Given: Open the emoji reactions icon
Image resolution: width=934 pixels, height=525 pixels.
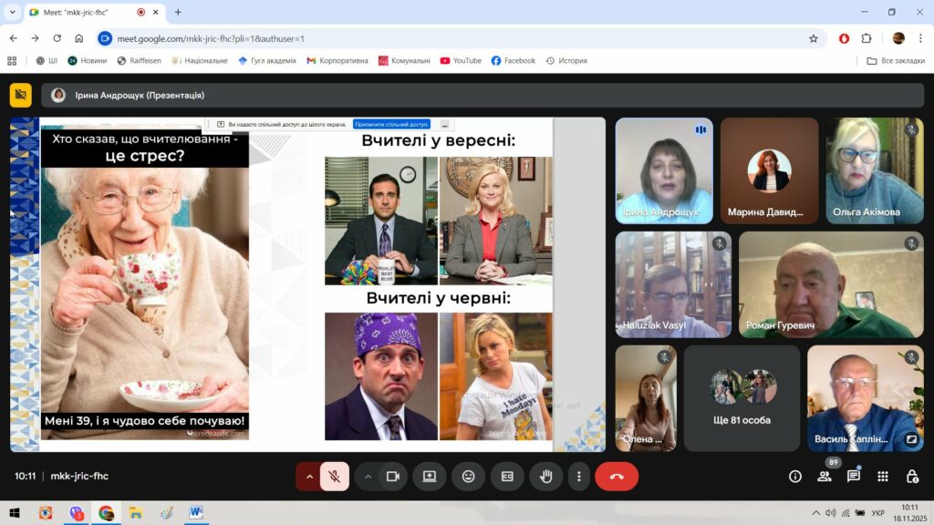Looking at the screenshot, I should coord(468,476).
